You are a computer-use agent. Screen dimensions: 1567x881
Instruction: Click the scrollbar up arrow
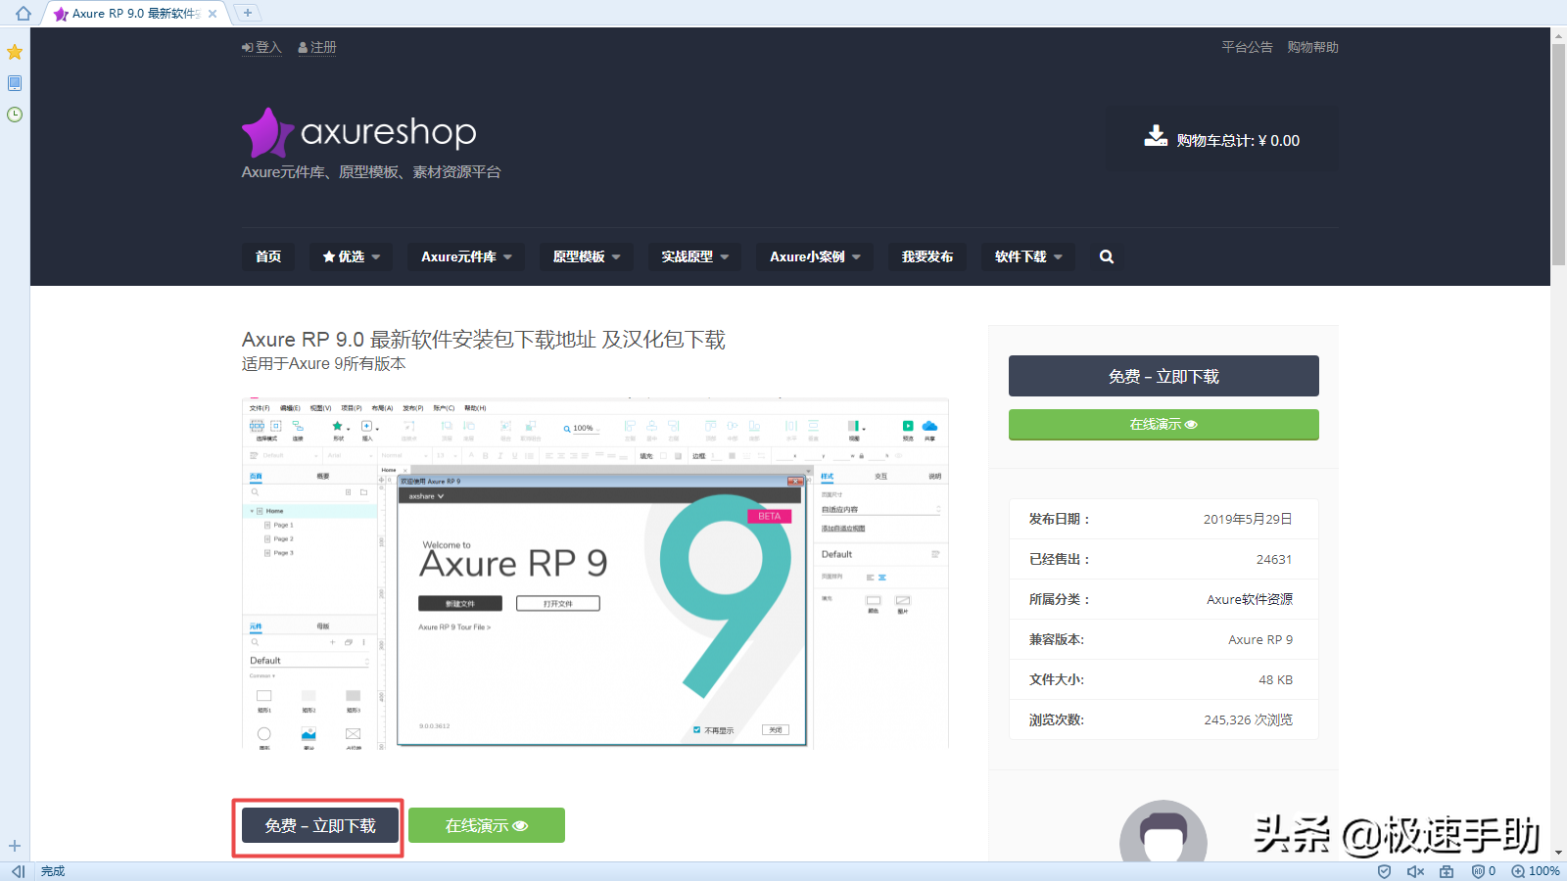coord(1558,35)
